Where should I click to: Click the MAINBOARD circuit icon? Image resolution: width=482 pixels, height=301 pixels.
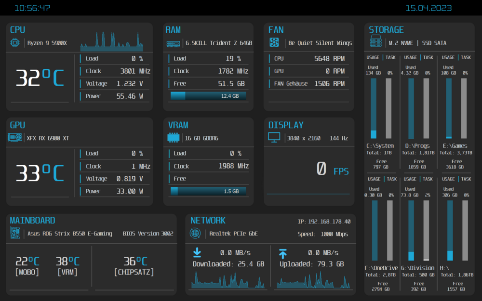15,234
